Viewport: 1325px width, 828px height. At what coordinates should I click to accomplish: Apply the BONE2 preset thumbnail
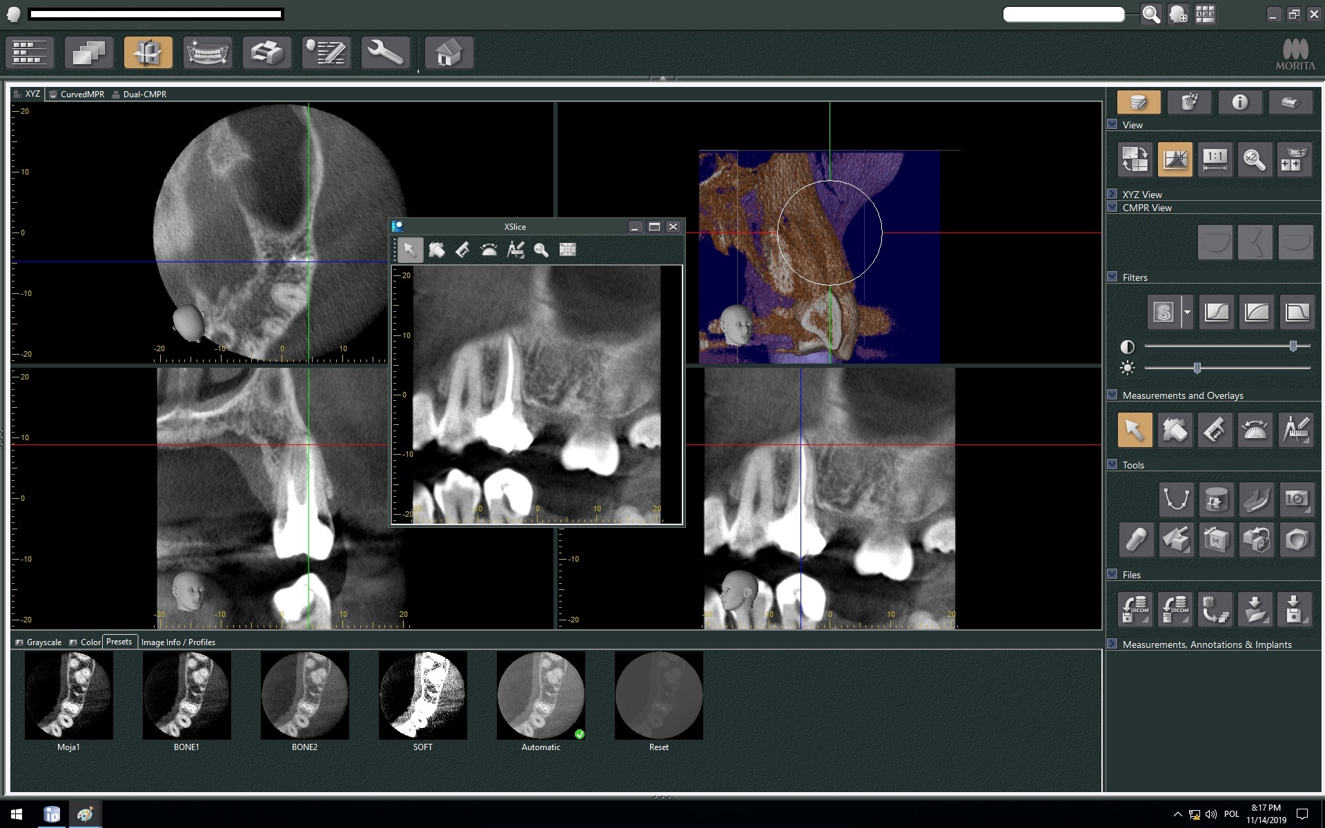[304, 696]
